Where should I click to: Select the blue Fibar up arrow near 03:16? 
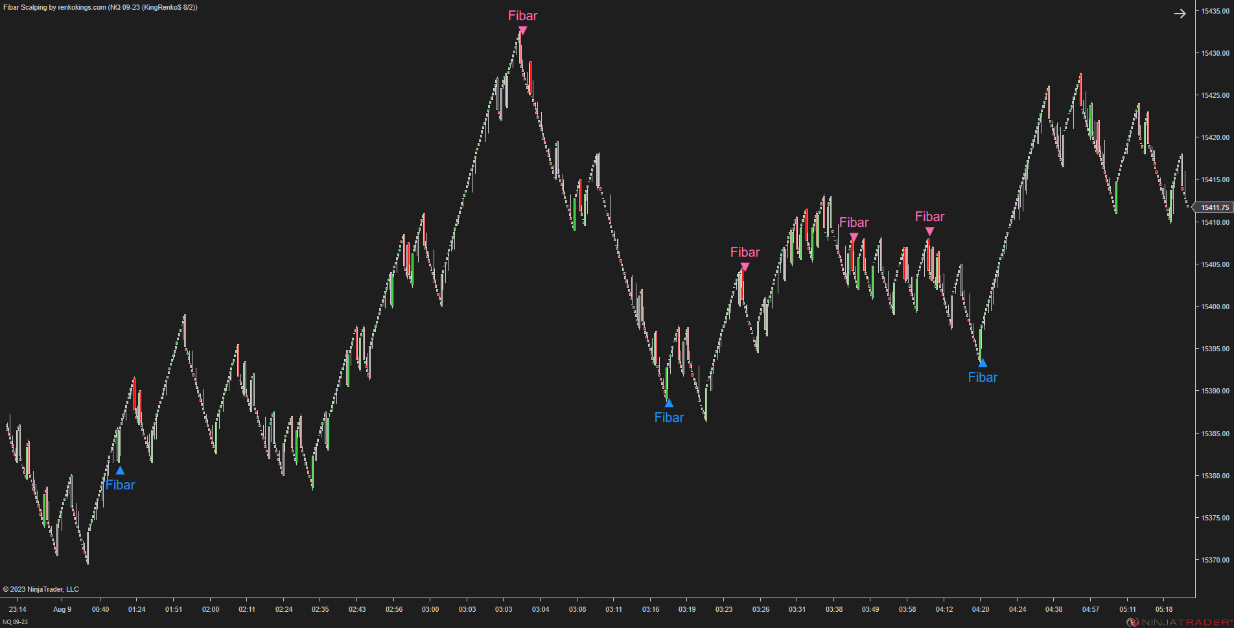coord(669,402)
